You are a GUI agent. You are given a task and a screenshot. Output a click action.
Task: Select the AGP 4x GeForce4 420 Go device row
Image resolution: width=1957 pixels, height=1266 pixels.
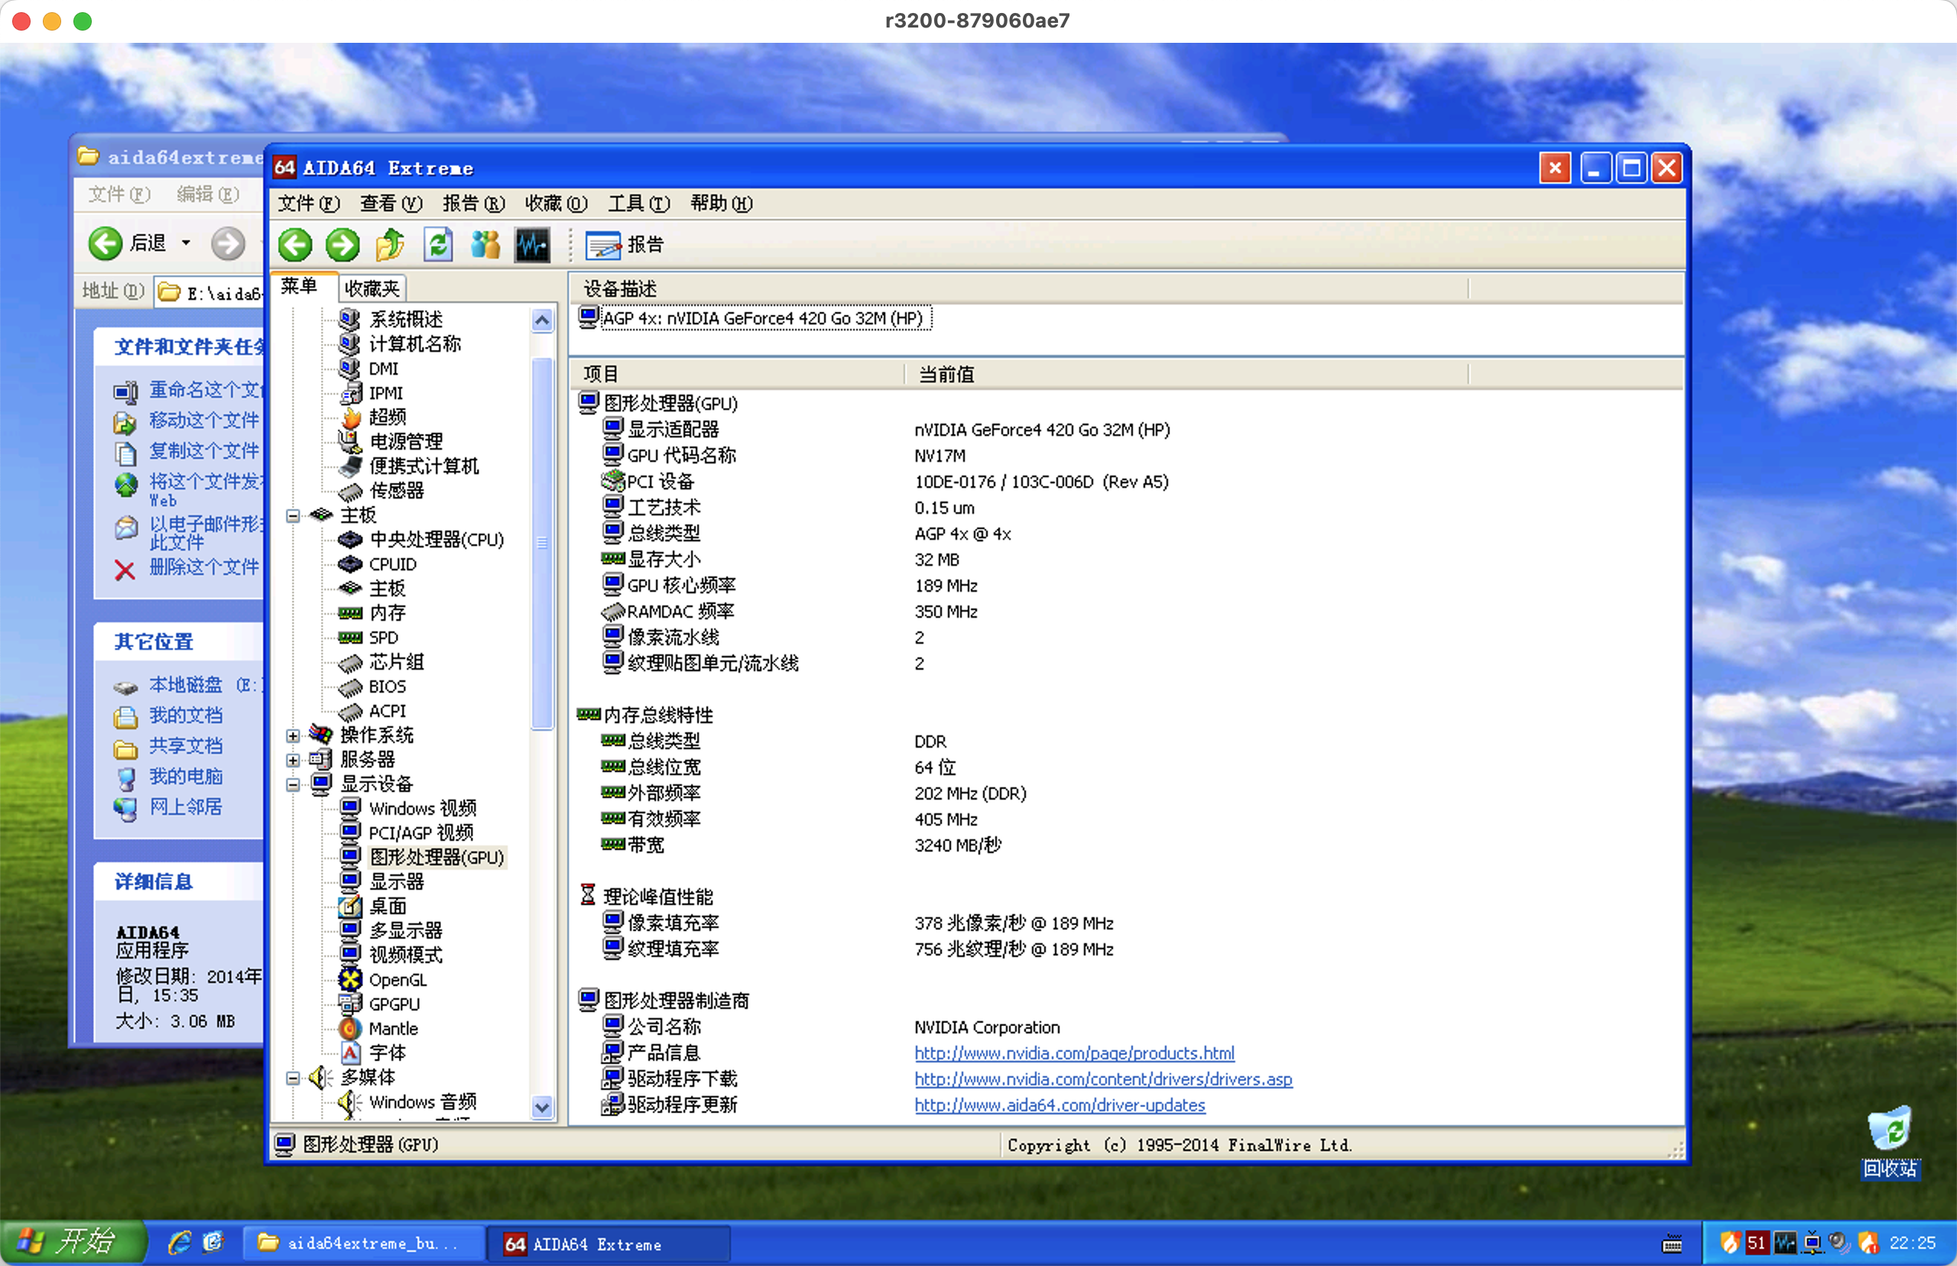point(755,318)
